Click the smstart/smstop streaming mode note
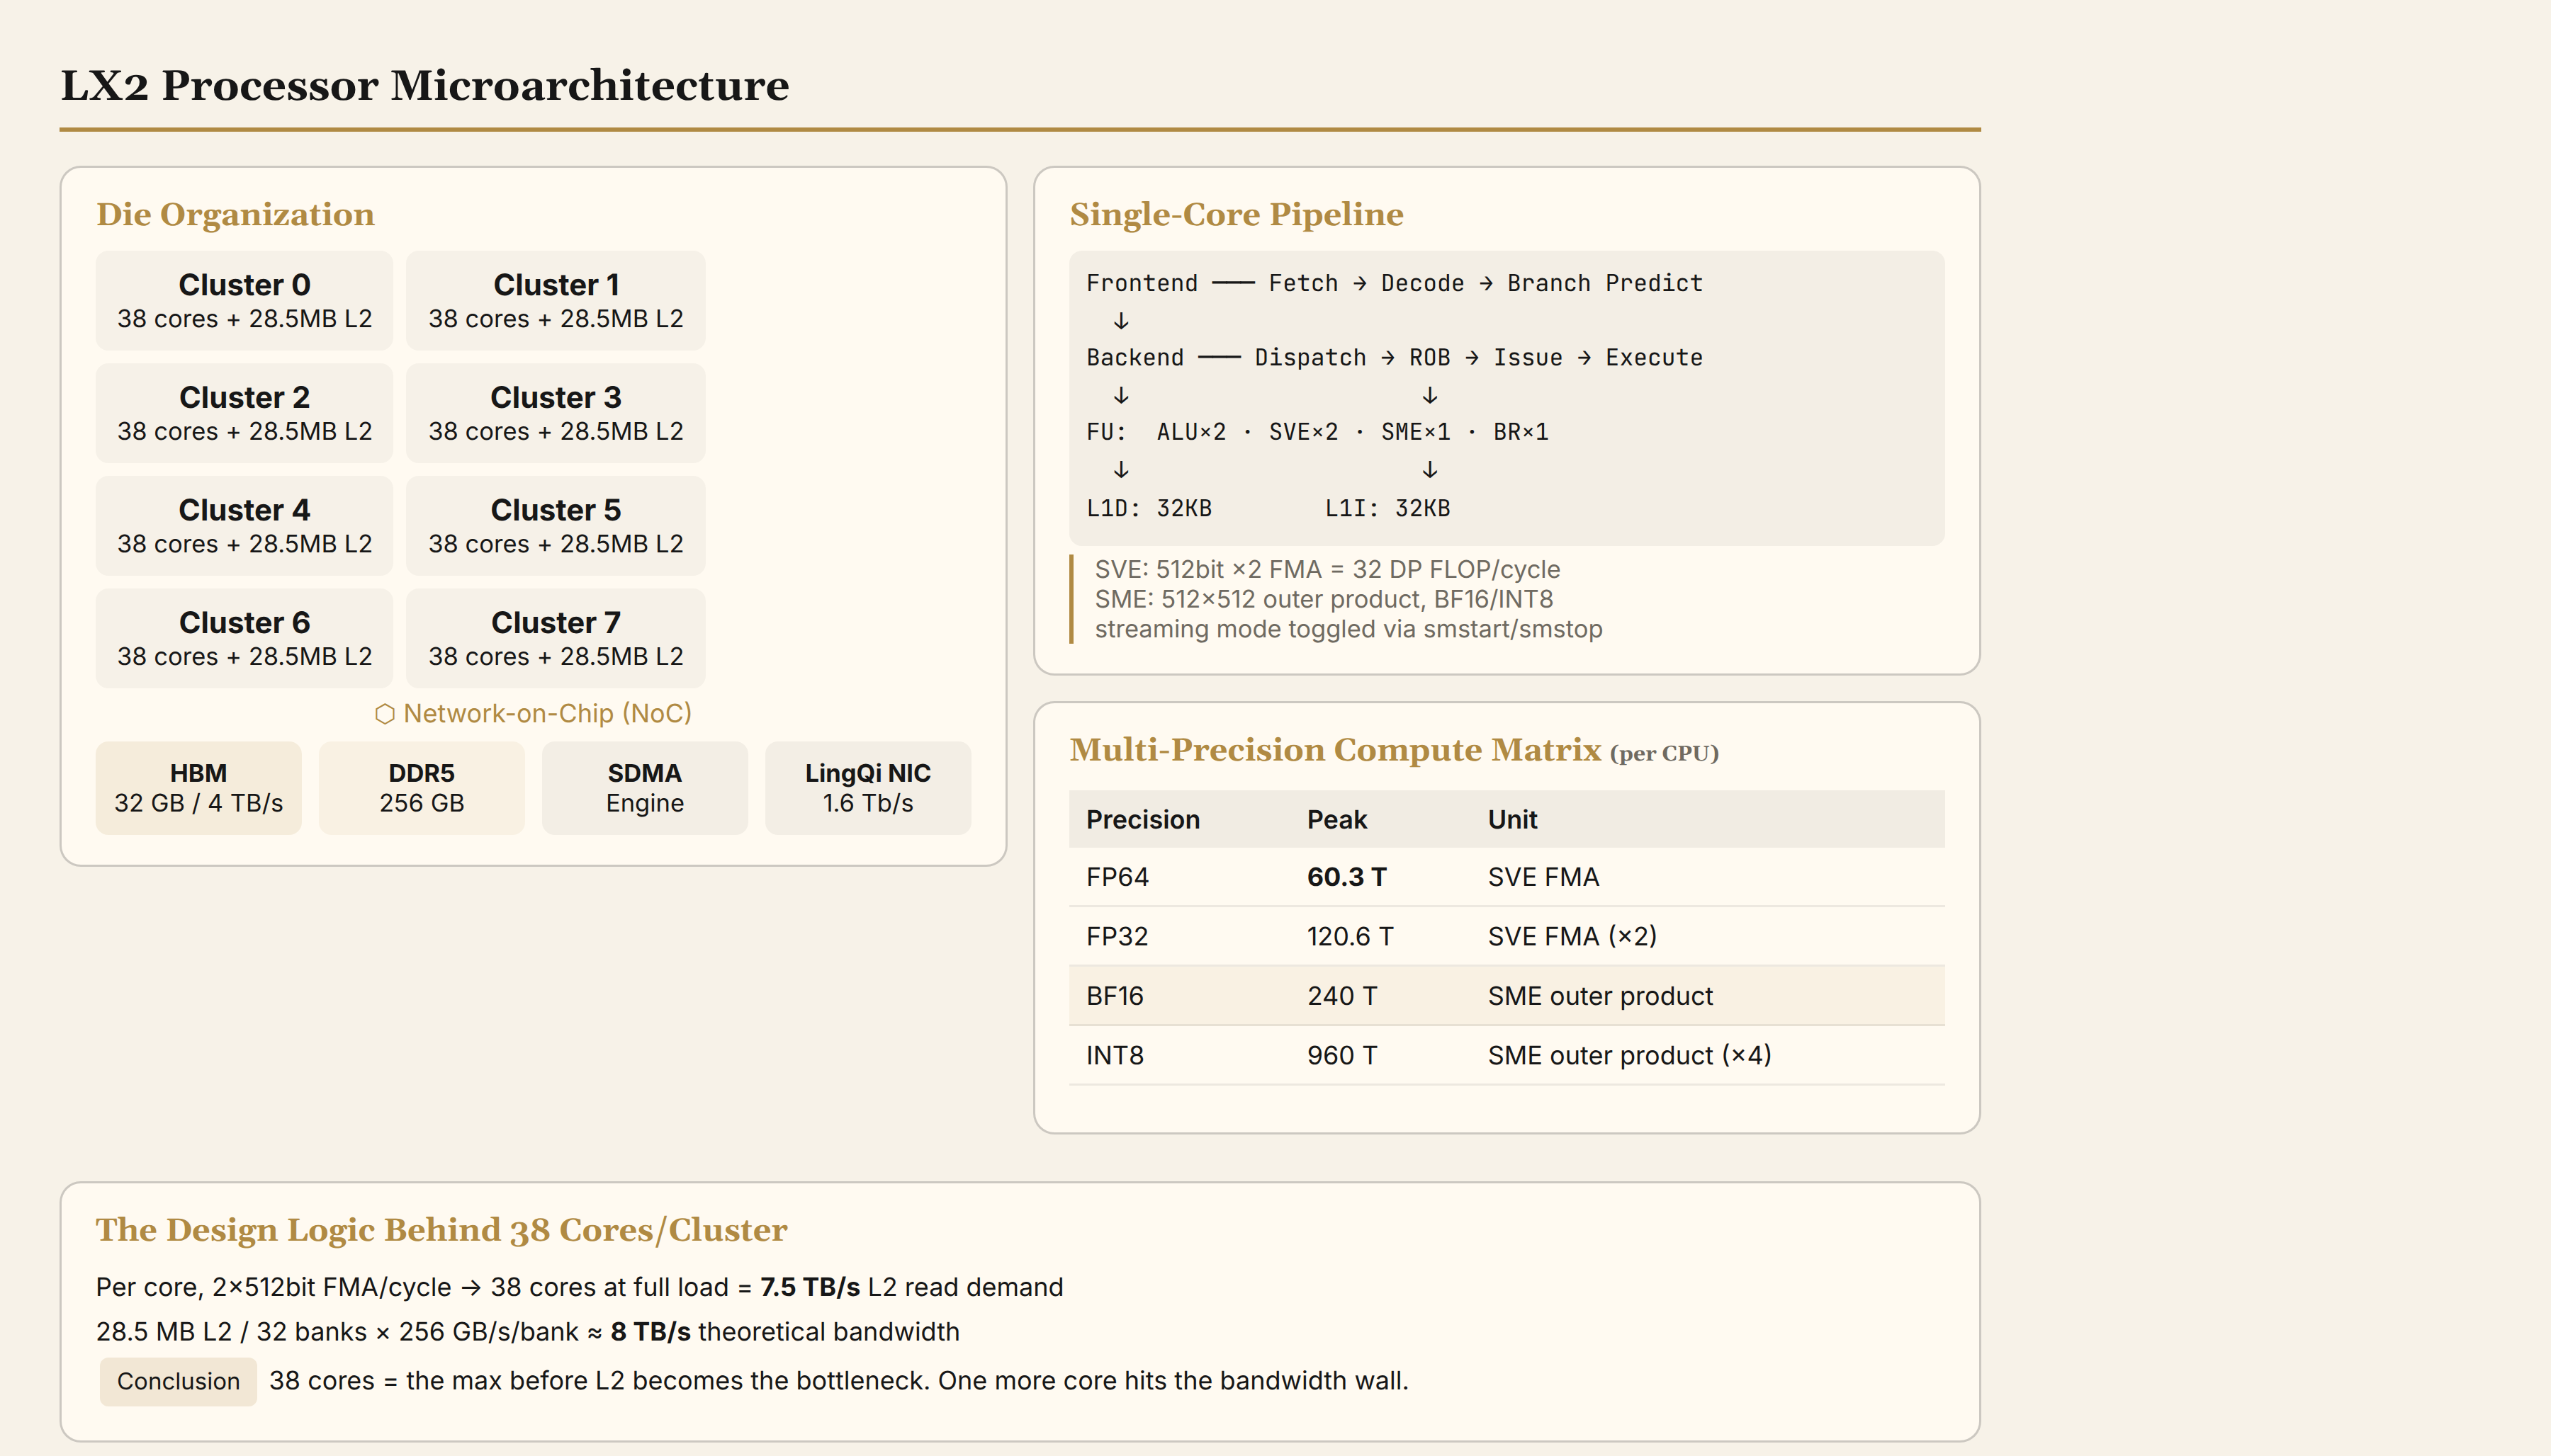The image size is (2551, 1456). (1348, 630)
